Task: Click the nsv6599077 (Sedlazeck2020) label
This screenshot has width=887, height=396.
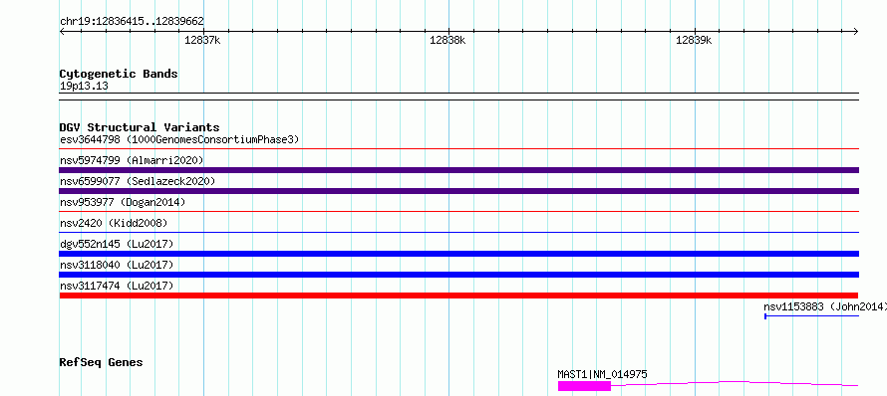Action: 138,181
